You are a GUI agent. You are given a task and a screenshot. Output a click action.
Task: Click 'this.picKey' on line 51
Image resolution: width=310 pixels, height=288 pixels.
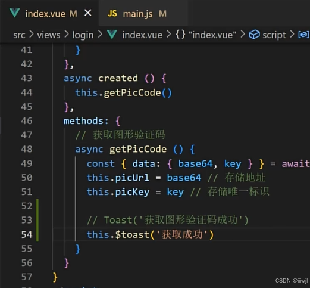click(x=118, y=192)
